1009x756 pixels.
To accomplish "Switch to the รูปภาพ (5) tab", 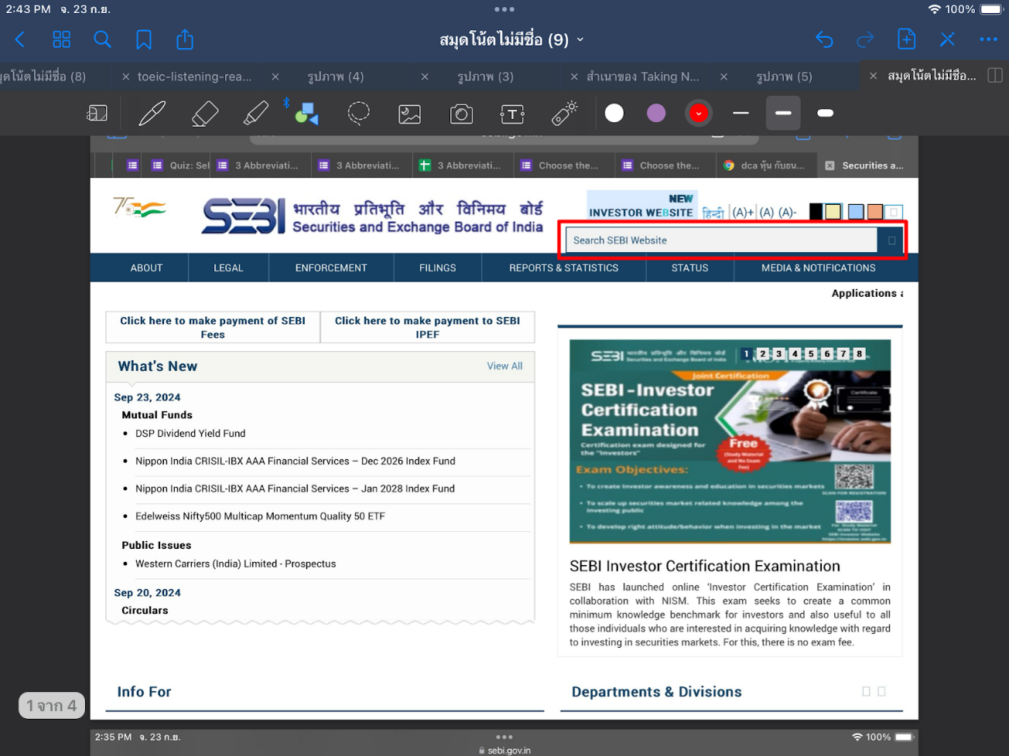I will [x=784, y=77].
